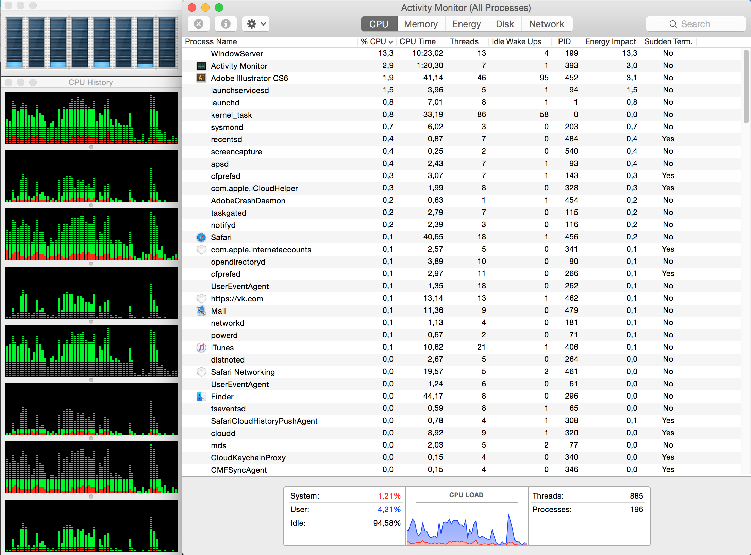Open the process Inspect info button

[226, 24]
